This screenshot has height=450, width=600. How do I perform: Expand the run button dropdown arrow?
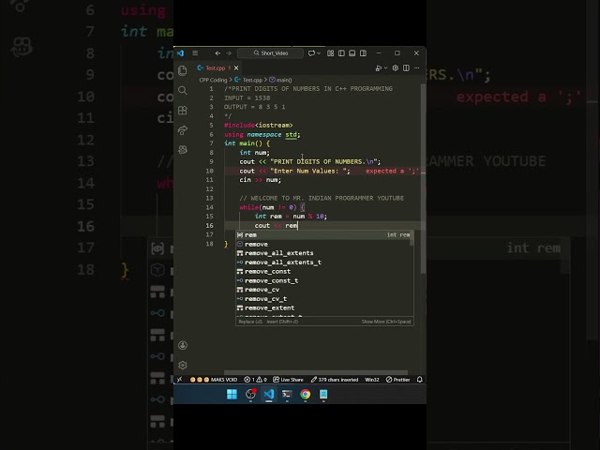(385, 68)
